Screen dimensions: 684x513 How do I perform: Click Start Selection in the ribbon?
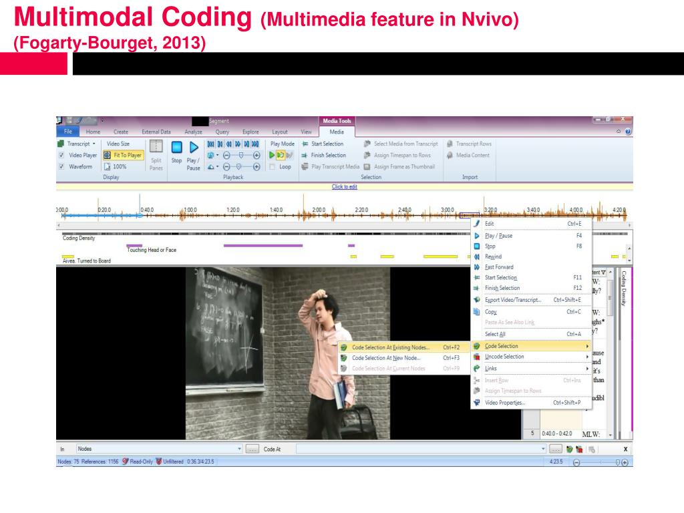(x=323, y=144)
